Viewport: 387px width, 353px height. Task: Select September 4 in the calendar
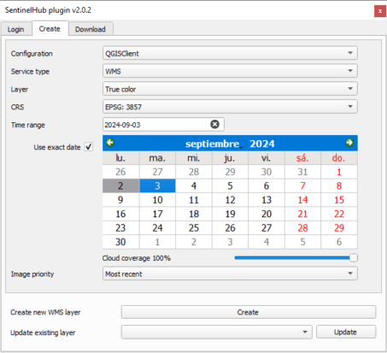(194, 185)
